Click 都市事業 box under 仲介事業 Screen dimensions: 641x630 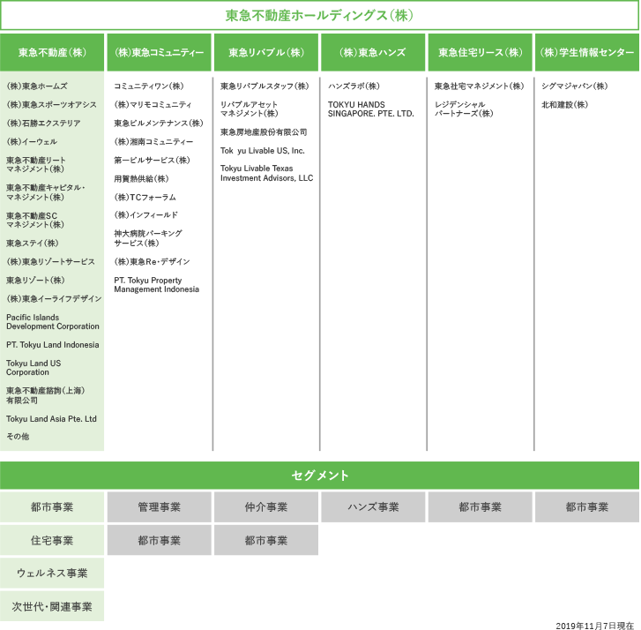[x=266, y=540]
